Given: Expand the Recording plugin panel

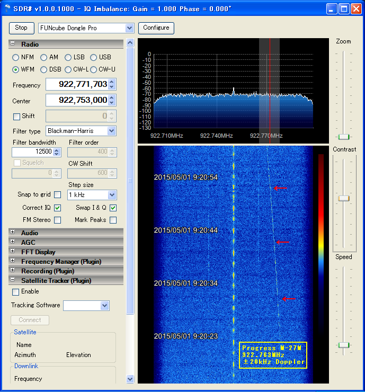Looking at the screenshot, I should pos(13,271).
